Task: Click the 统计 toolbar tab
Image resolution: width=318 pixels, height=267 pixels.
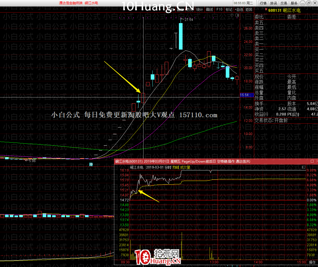Action: pyautogui.click(x=200, y=9)
